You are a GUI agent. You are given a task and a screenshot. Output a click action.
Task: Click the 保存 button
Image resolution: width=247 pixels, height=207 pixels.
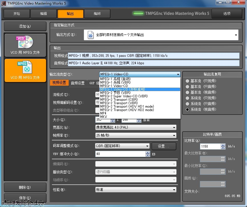coord(25,198)
